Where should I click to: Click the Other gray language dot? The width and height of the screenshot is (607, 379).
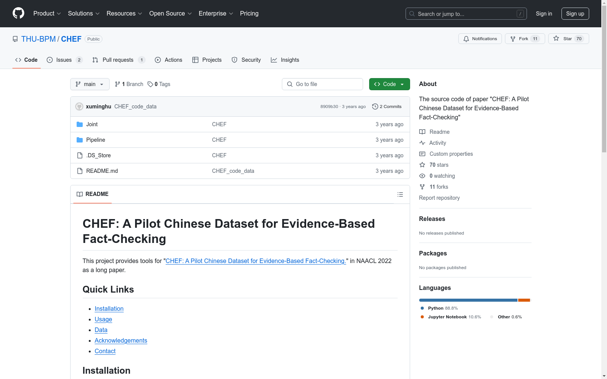pos(492,317)
